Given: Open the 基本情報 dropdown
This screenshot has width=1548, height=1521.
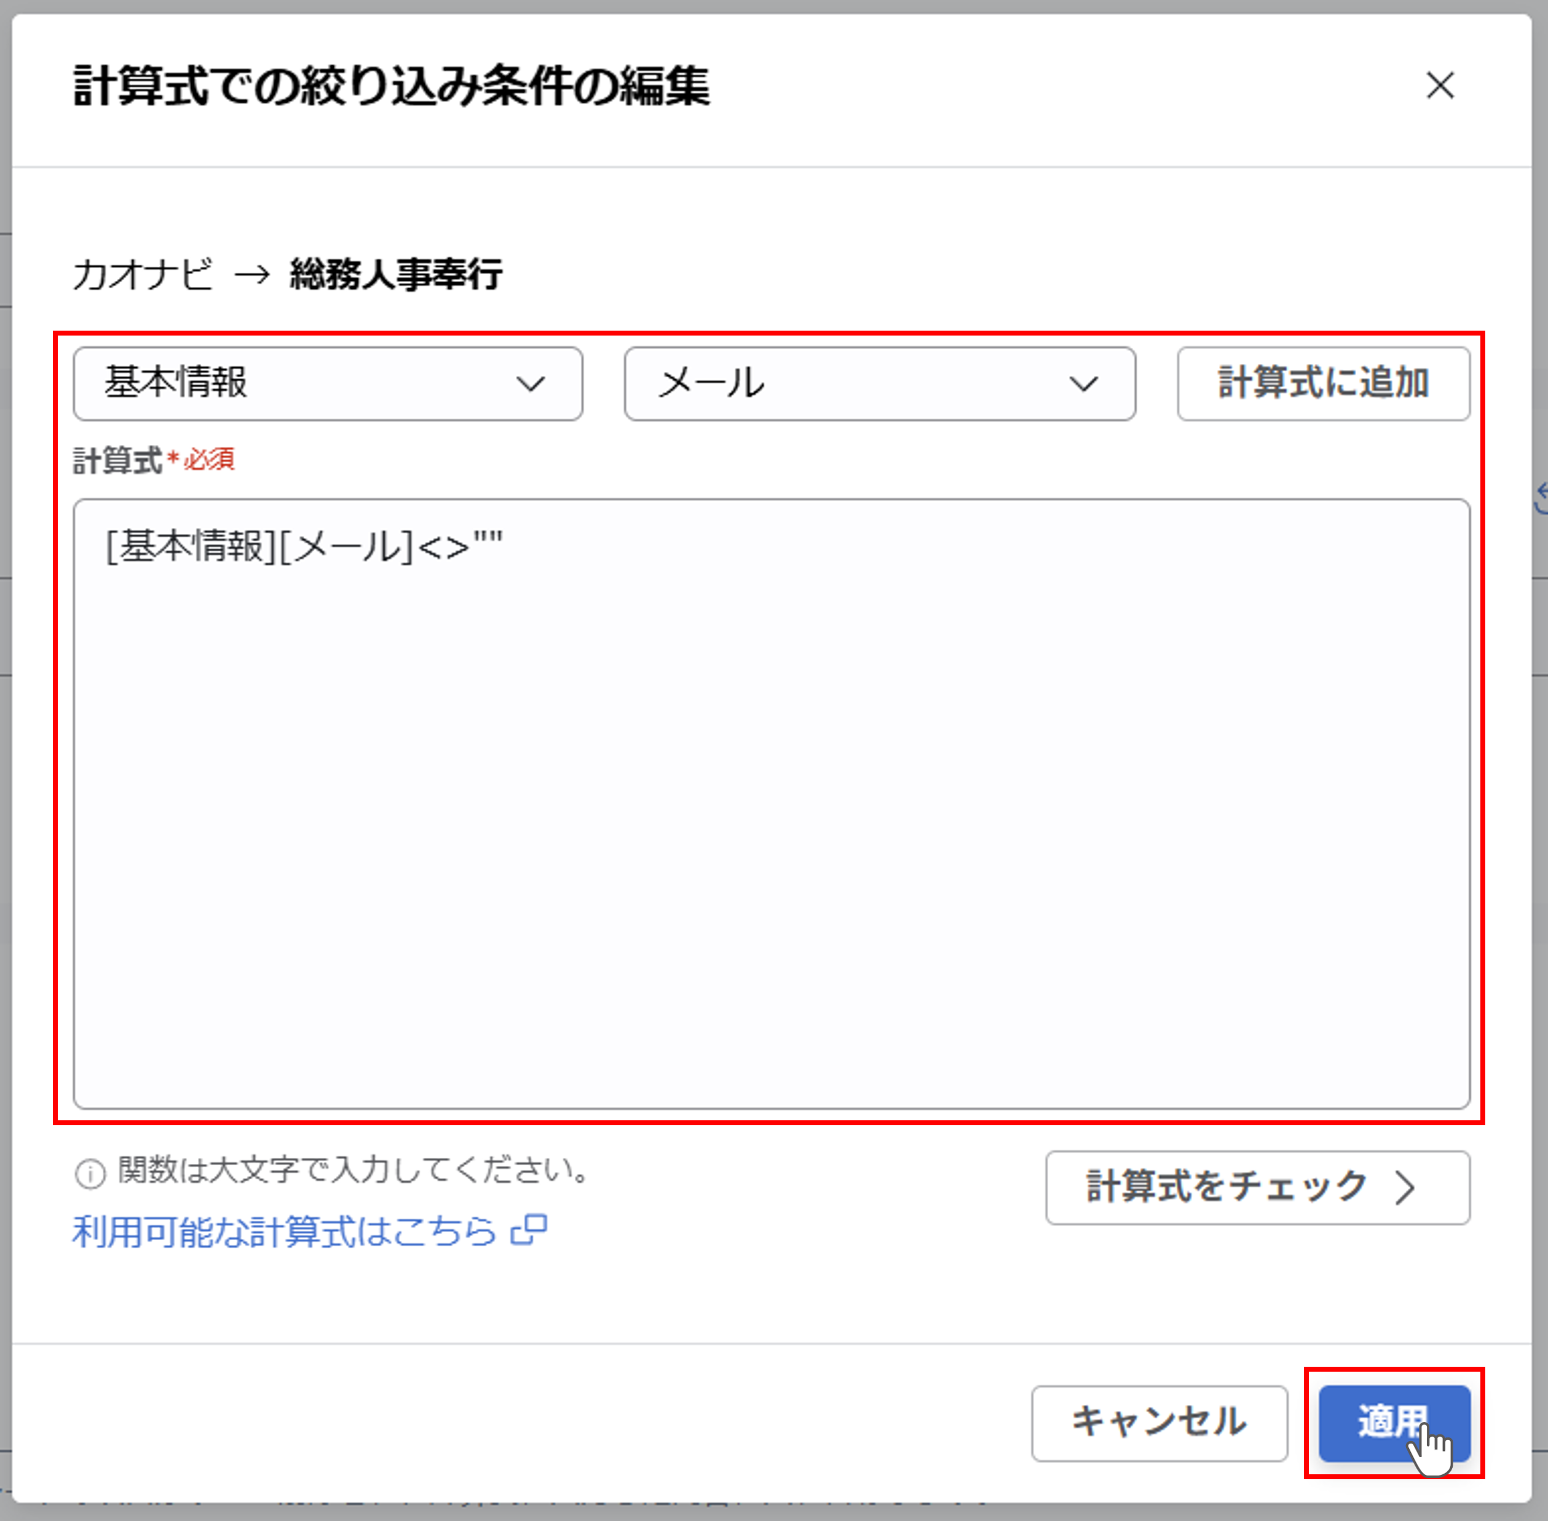Looking at the screenshot, I should (x=328, y=383).
